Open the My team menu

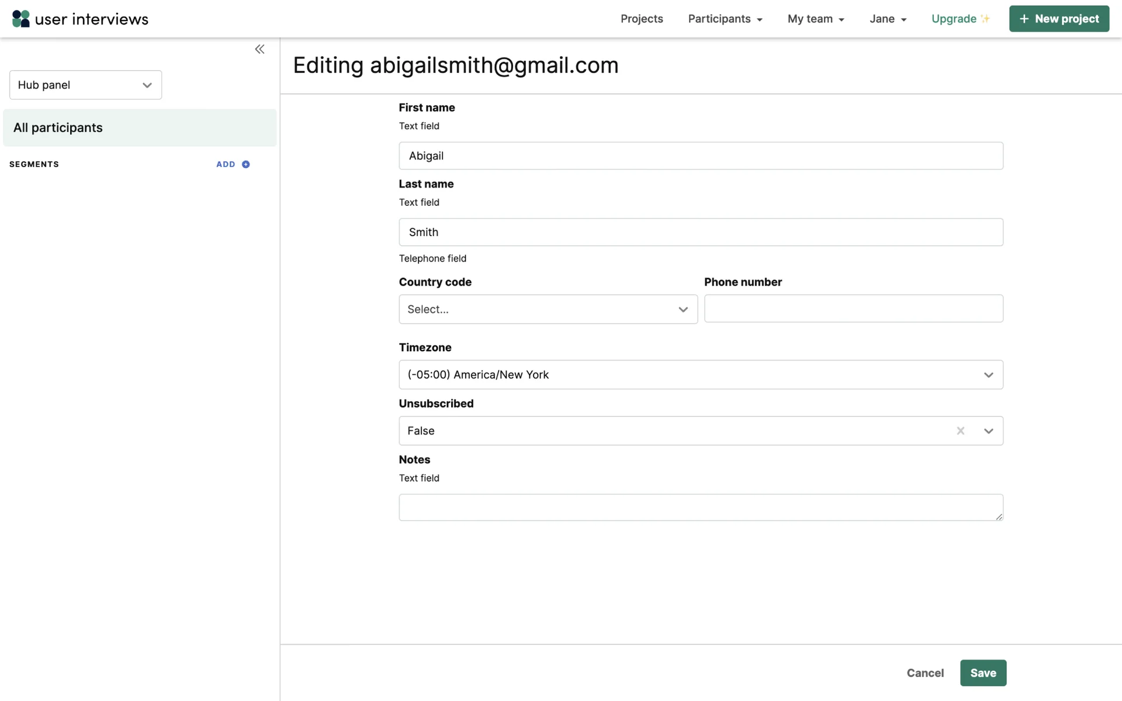pos(815,19)
